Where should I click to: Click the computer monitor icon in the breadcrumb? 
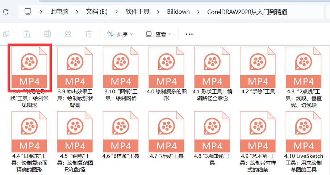(28, 11)
